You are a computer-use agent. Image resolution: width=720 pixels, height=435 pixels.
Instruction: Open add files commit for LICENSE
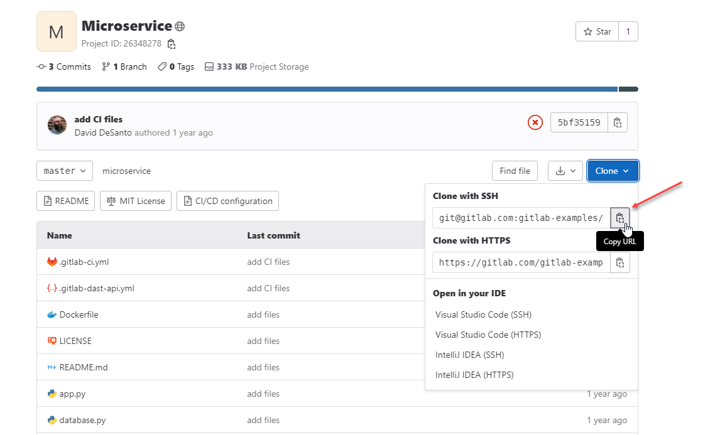(x=263, y=341)
